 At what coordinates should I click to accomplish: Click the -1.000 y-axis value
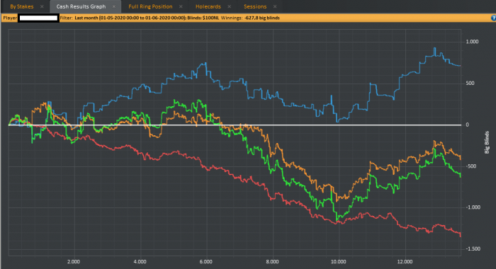click(x=473, y=207)
